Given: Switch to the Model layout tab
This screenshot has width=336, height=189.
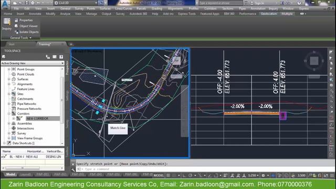Looking at the screenshot, I should pyautogui.click(x=10, y=174).
